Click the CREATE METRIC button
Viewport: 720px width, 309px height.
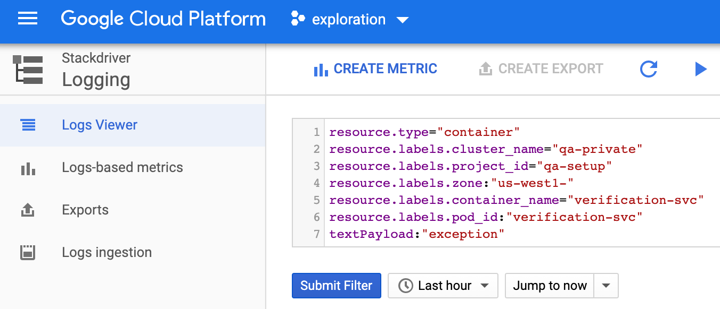375,69
